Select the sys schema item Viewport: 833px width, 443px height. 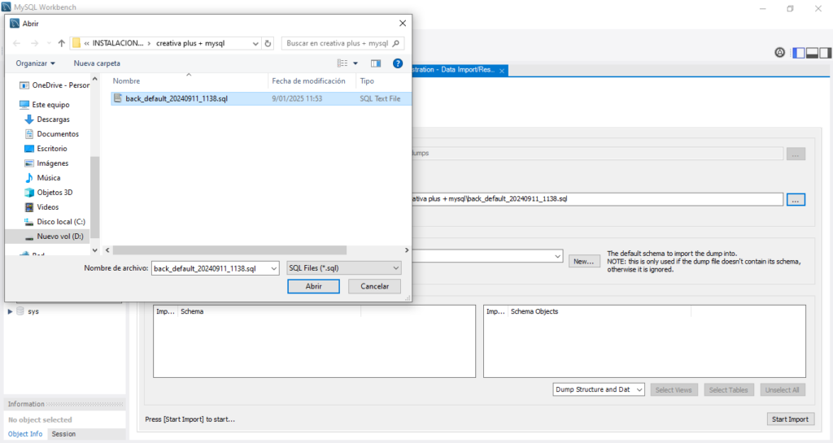click(x=33, y=311)
